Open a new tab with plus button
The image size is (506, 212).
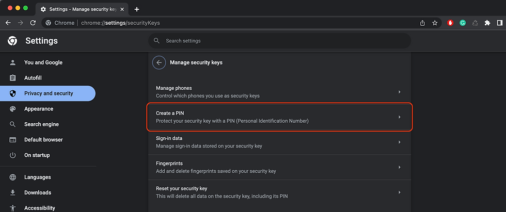(x=137, y=9)
